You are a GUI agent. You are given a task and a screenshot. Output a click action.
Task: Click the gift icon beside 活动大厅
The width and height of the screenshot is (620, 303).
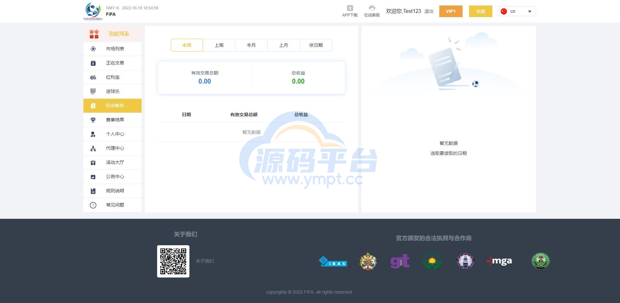click(x=93, y=163)
